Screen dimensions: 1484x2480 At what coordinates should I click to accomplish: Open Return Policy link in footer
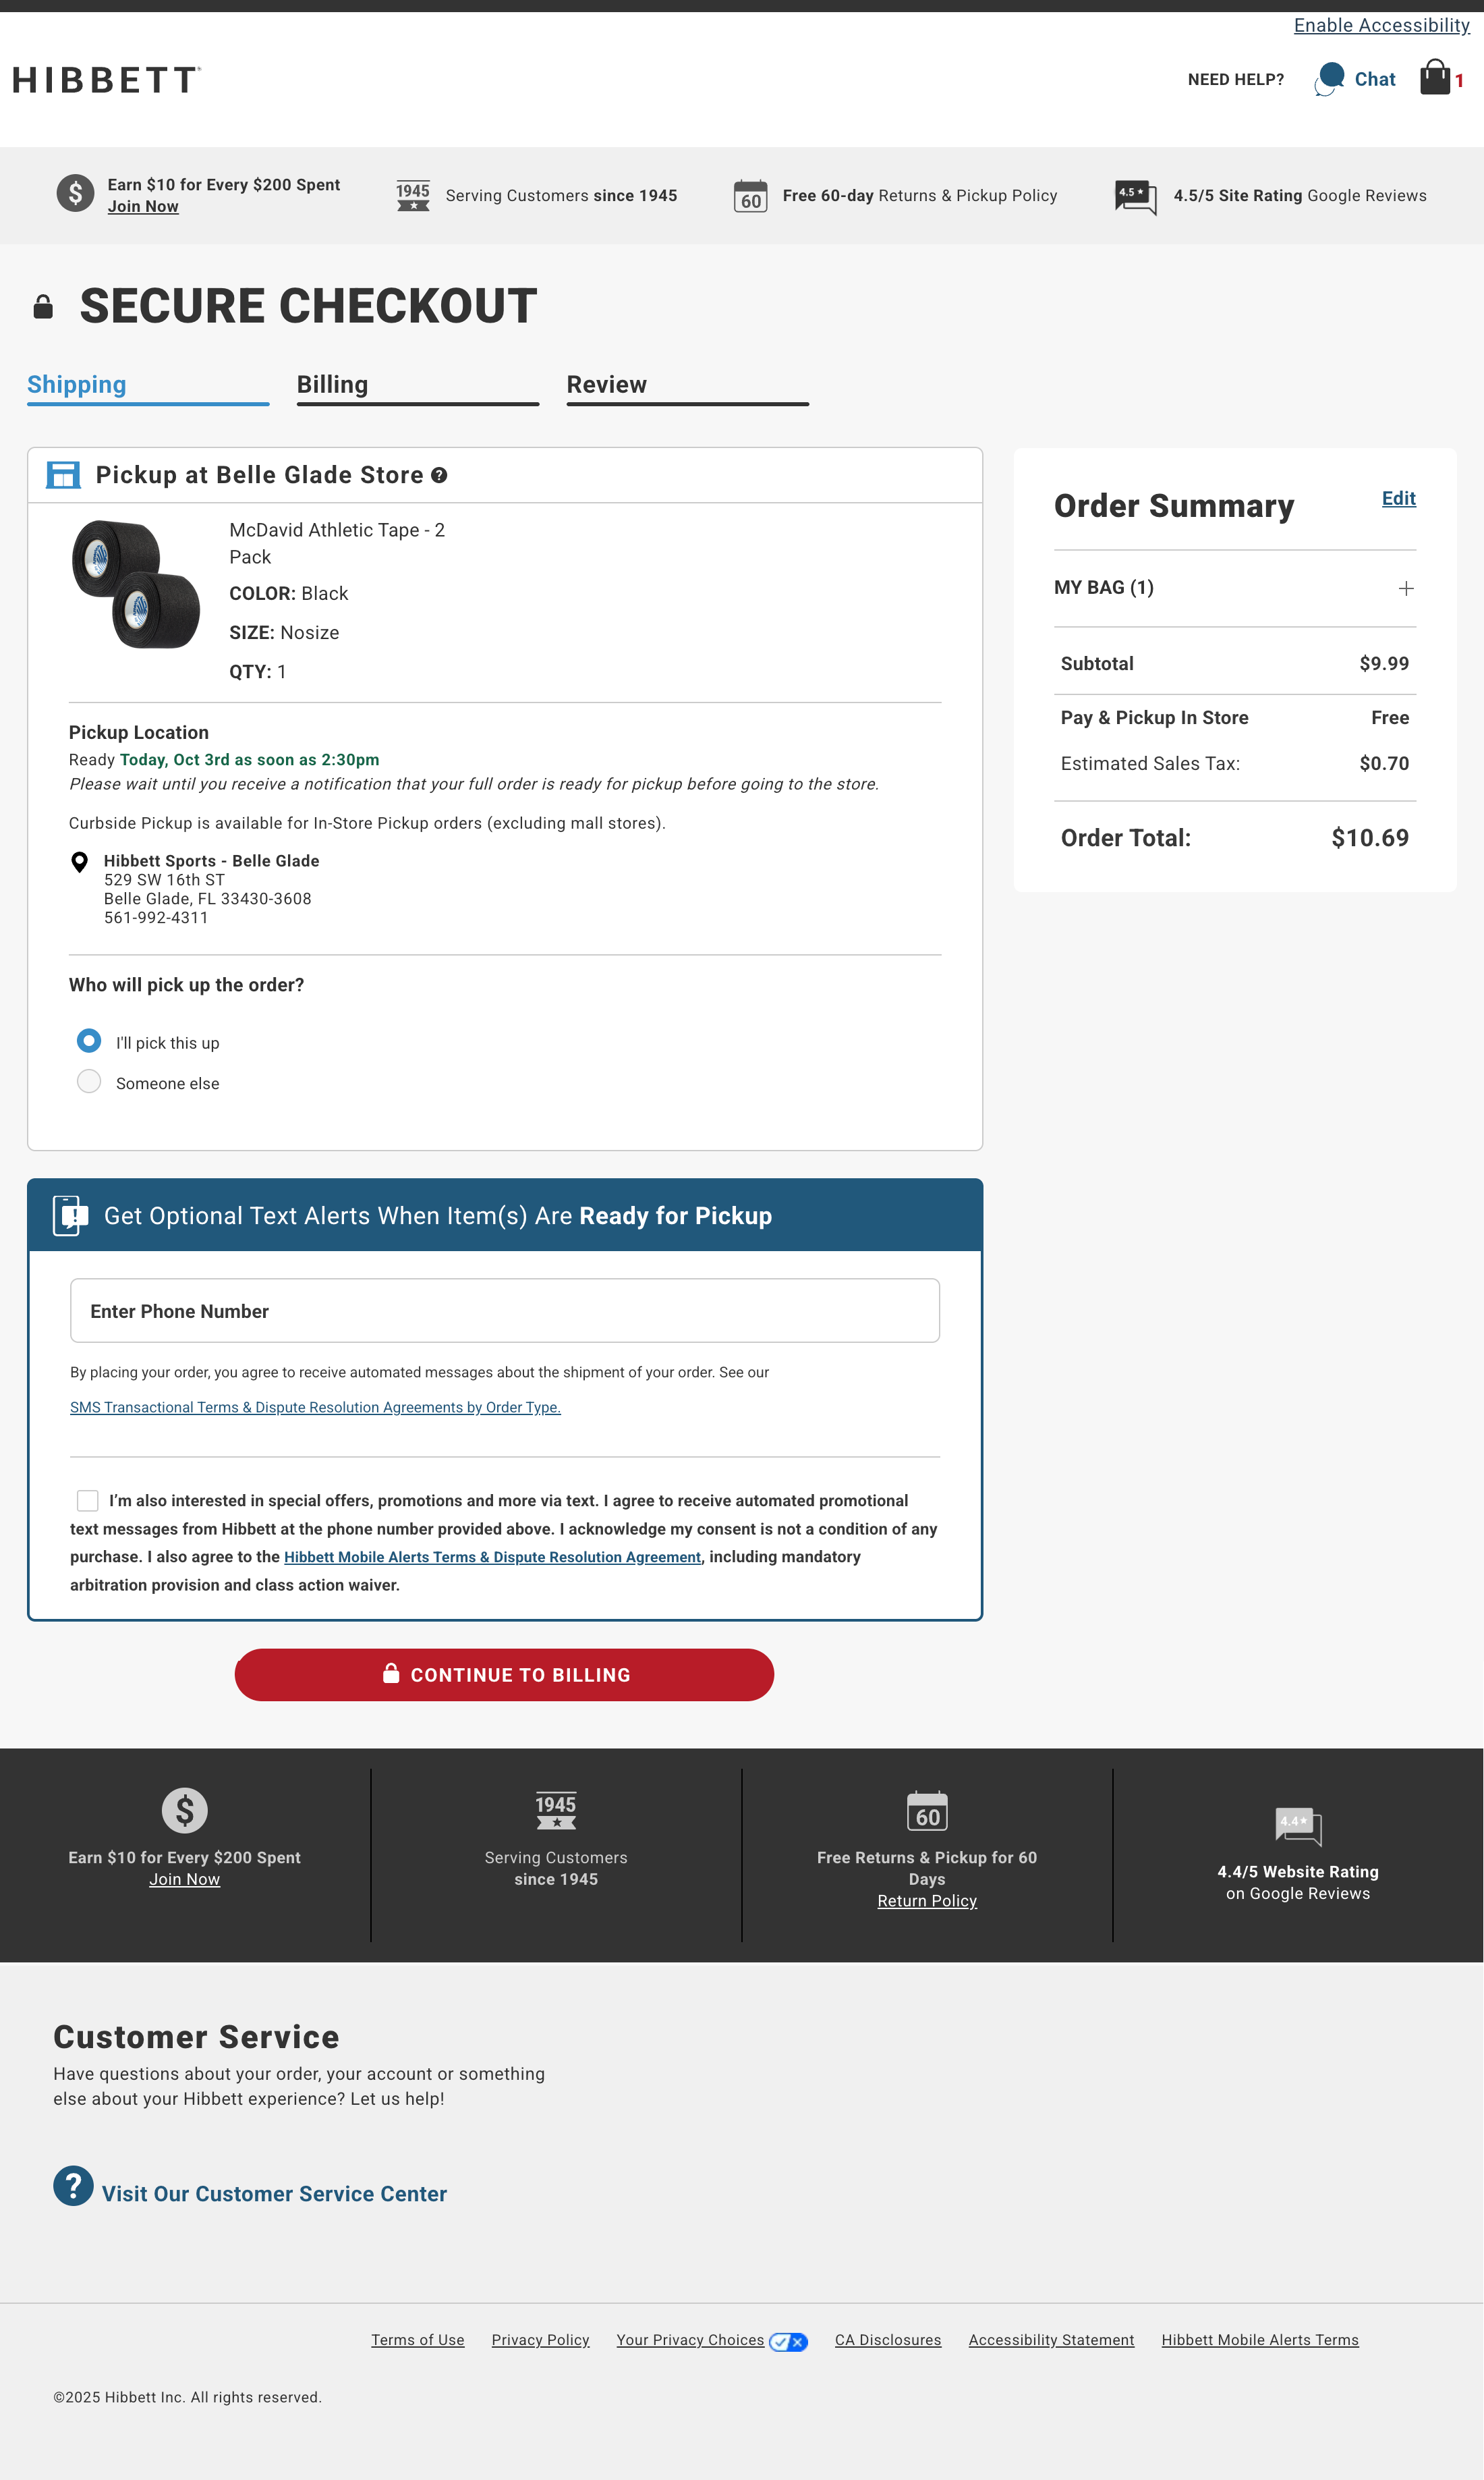tap(926, 1901)
